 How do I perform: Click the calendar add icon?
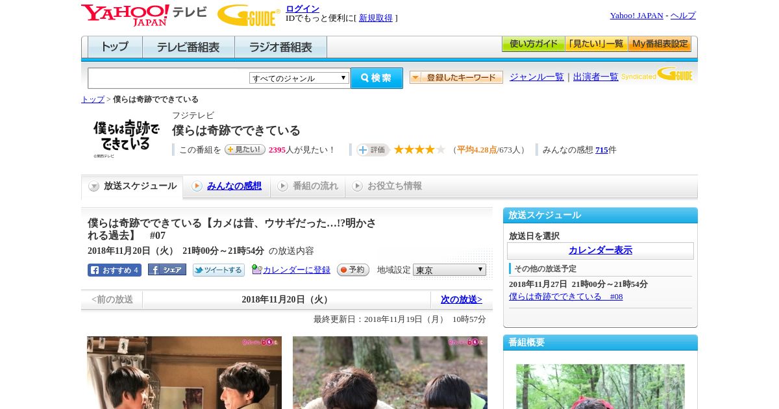[x=256, y=269]
